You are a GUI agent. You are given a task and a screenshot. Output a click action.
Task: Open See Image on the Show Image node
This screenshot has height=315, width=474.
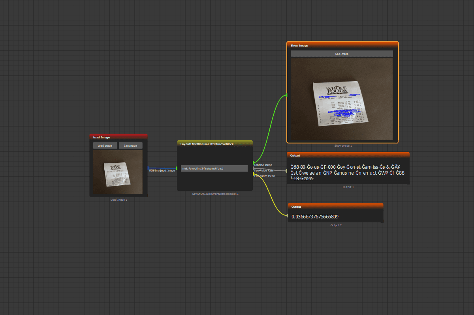click(342, 53)
